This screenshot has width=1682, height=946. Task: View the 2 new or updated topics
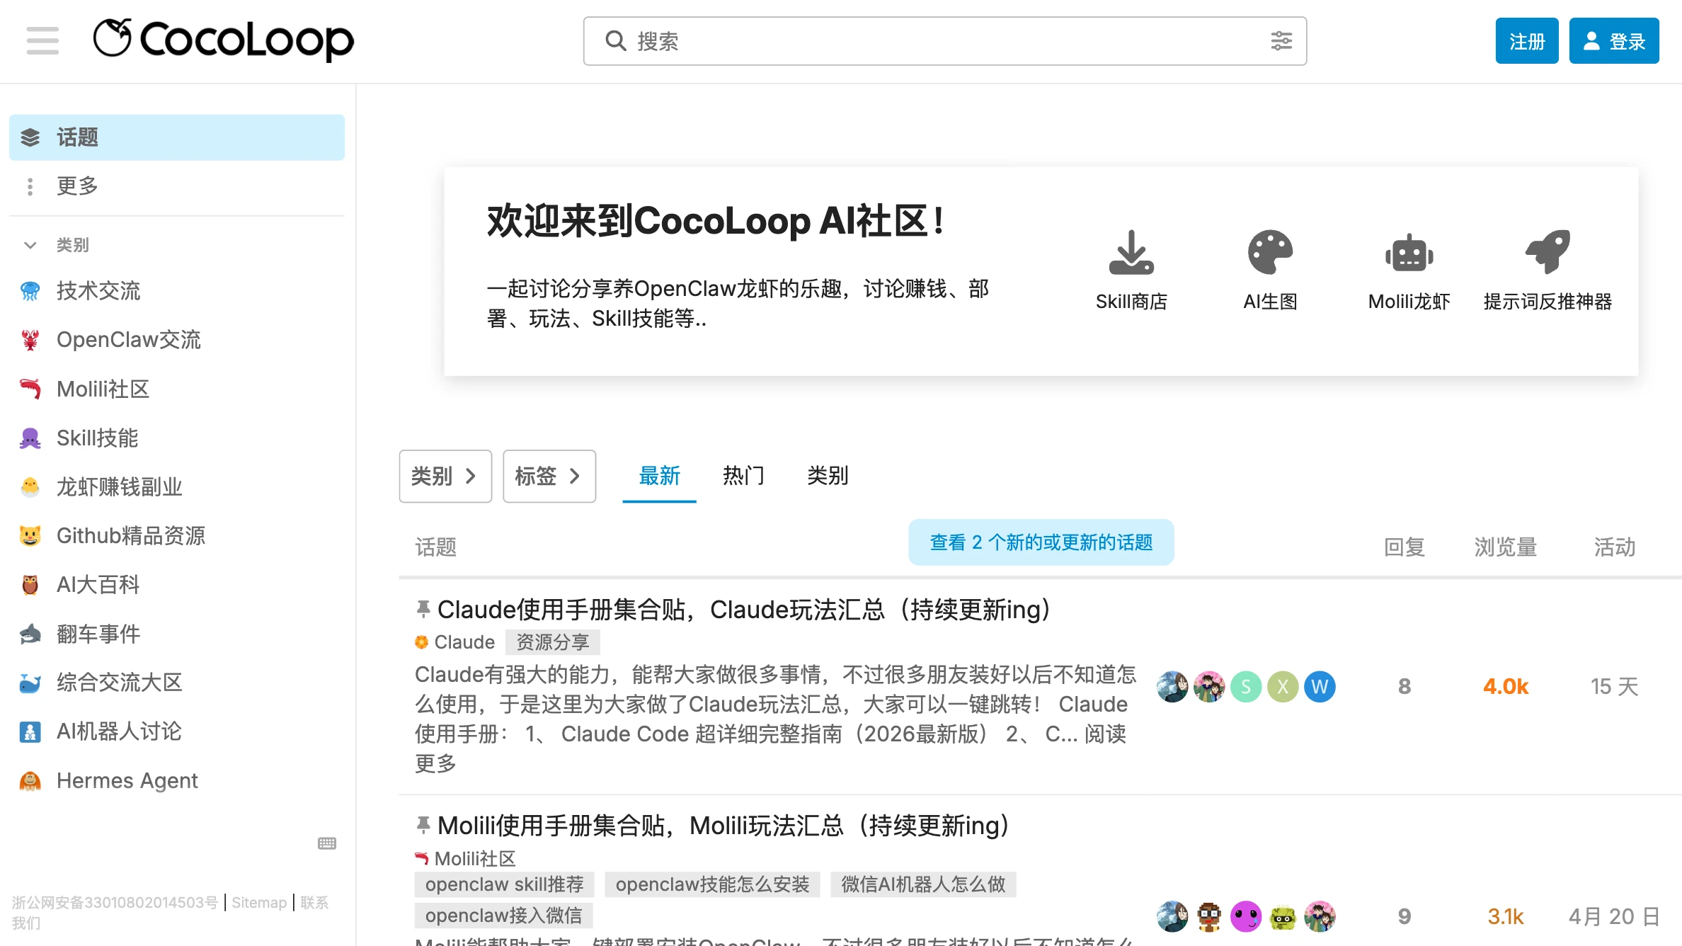point(1041,542)
